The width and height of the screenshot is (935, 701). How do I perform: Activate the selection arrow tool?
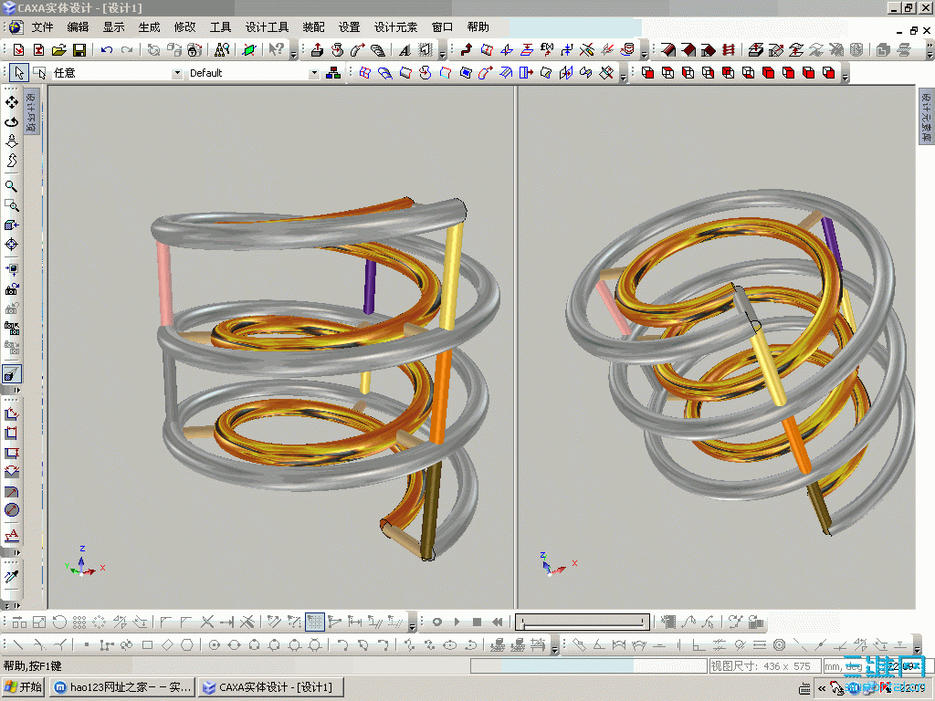point(19,73)
